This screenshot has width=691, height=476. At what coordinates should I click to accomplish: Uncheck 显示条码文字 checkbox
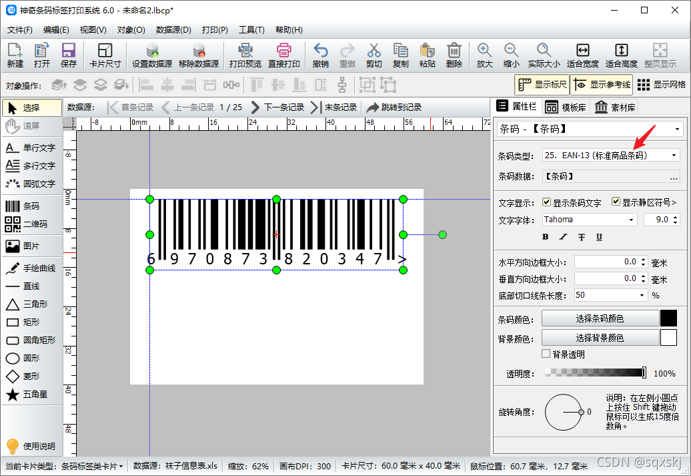(547, 202)
